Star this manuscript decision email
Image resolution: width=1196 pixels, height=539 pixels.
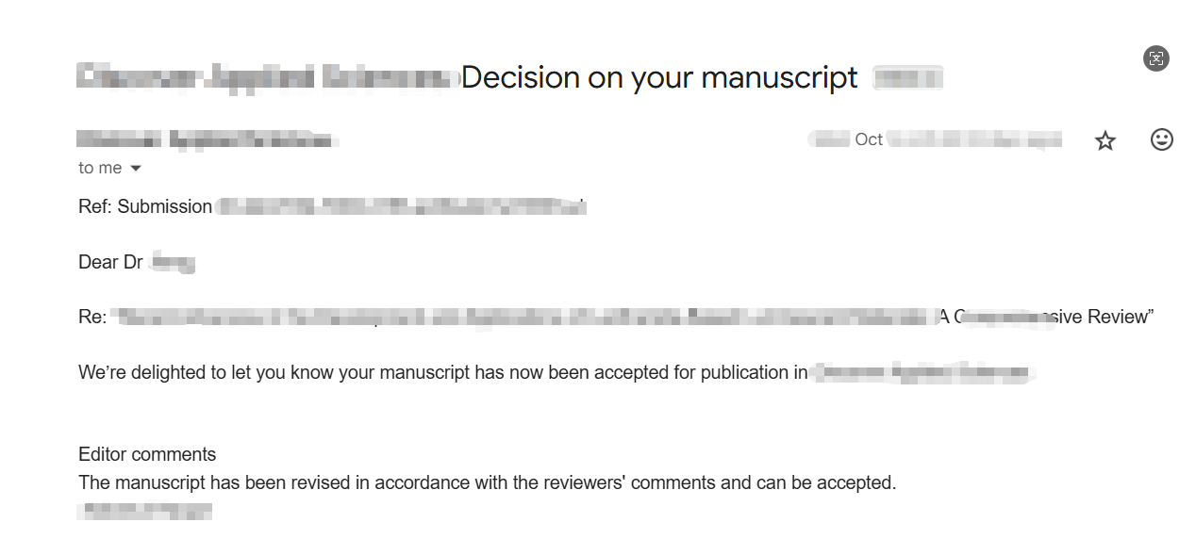pos(1105,140)
